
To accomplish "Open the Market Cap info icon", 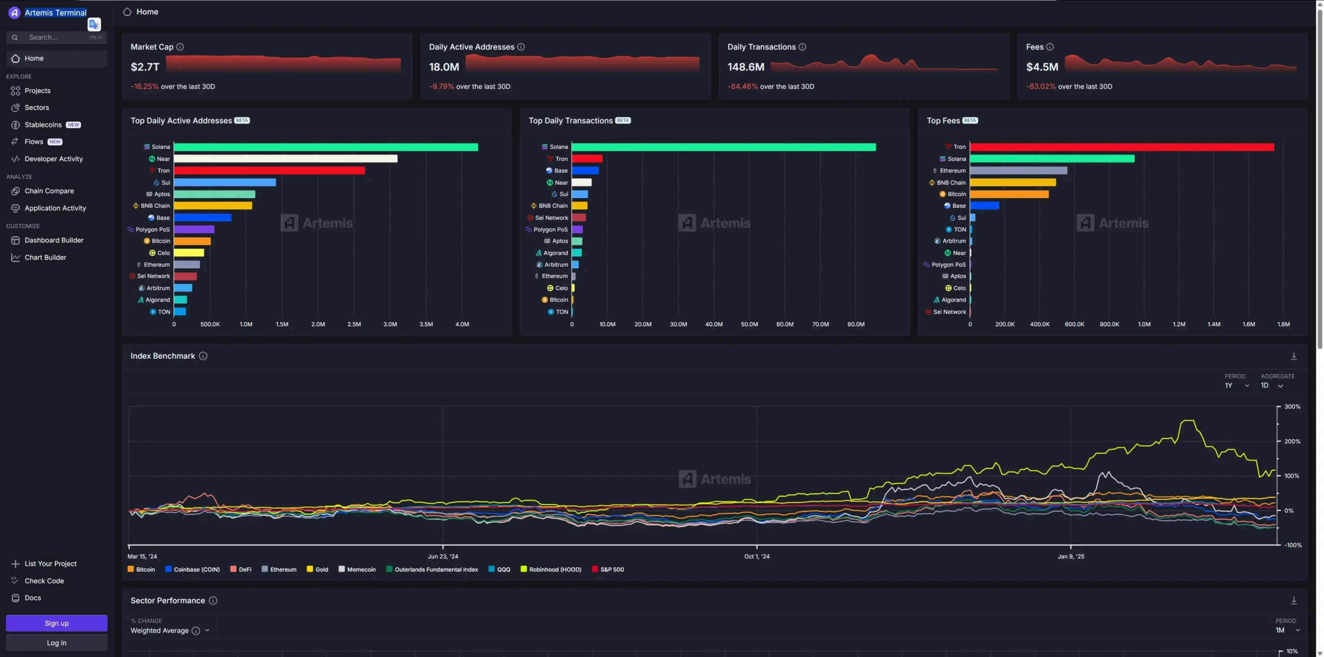I will pos(180,47).
